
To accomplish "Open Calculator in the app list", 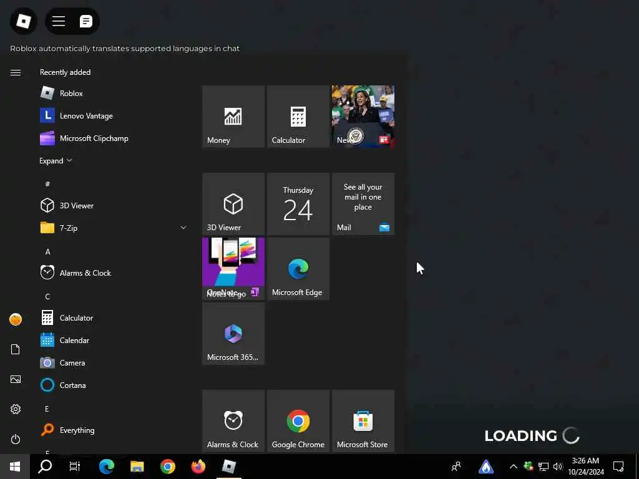I will click(x=114, y=317).
